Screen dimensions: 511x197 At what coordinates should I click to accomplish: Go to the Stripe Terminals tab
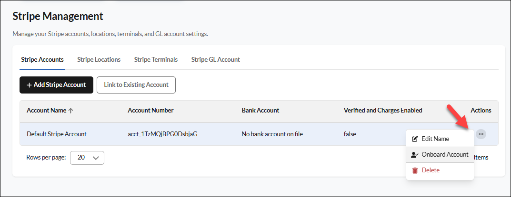[156, 59]
